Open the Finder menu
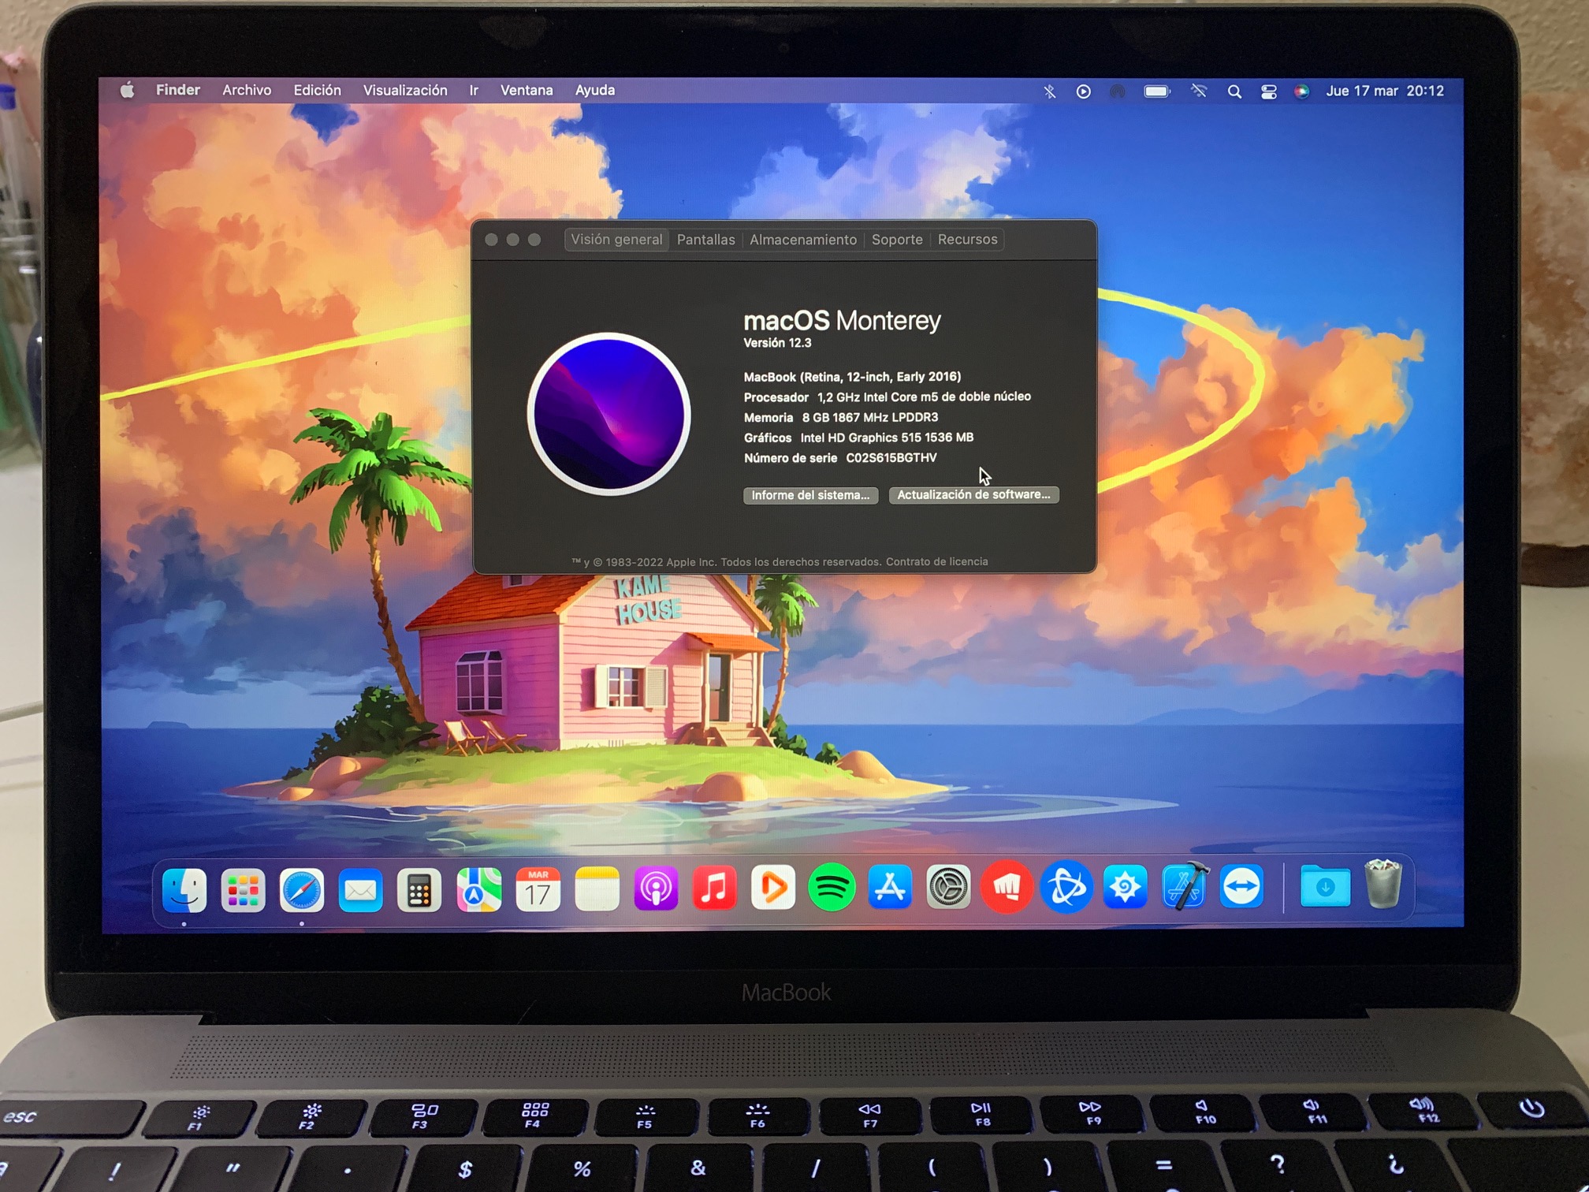 (x=178, y=90)
